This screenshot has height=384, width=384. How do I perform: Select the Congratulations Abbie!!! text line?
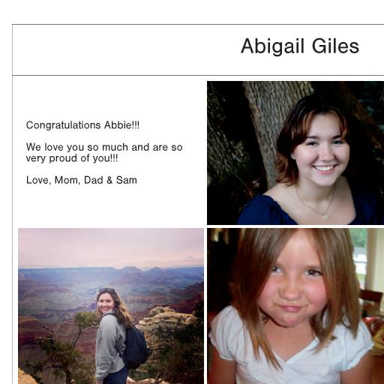[x=82, y=125]
